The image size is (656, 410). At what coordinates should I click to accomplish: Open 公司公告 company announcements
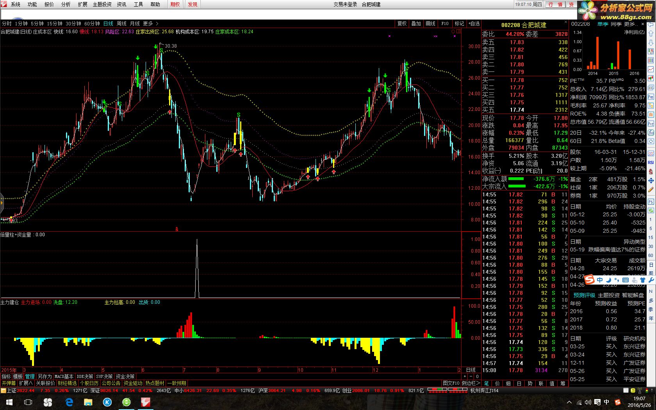tap(111, 383)
